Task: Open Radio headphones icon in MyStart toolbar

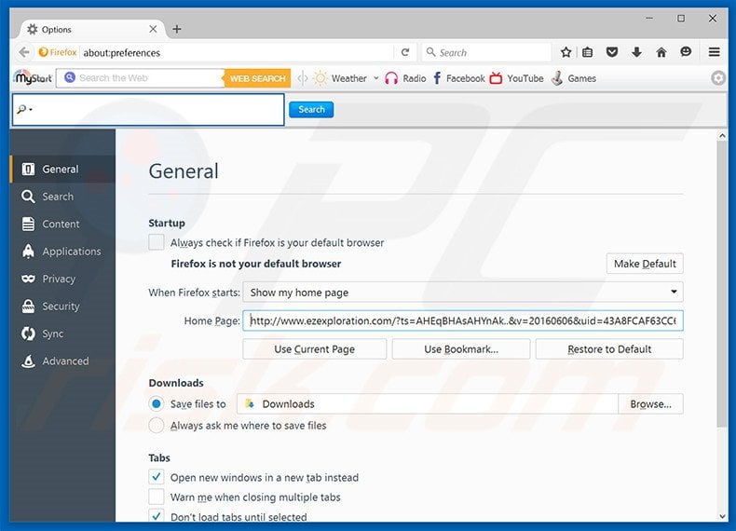Action: tap(391, 78)
